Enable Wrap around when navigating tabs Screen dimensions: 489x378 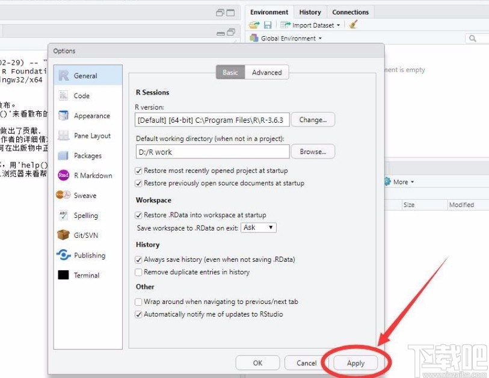click(138, 302)
